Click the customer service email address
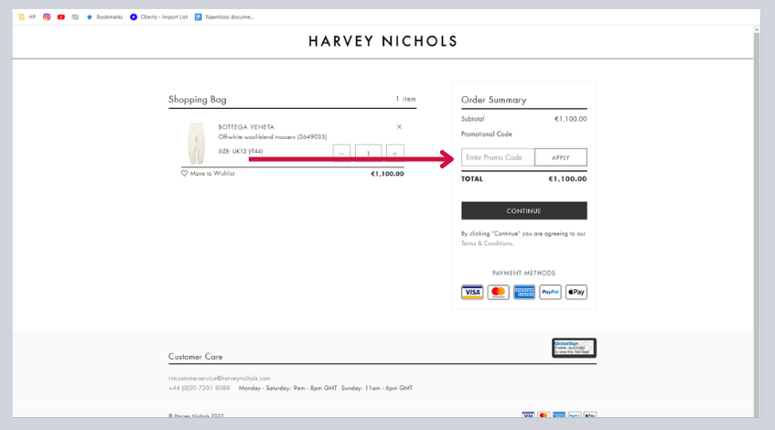Image resolution: width=775 pixels, height=430 pixels. 220,378
